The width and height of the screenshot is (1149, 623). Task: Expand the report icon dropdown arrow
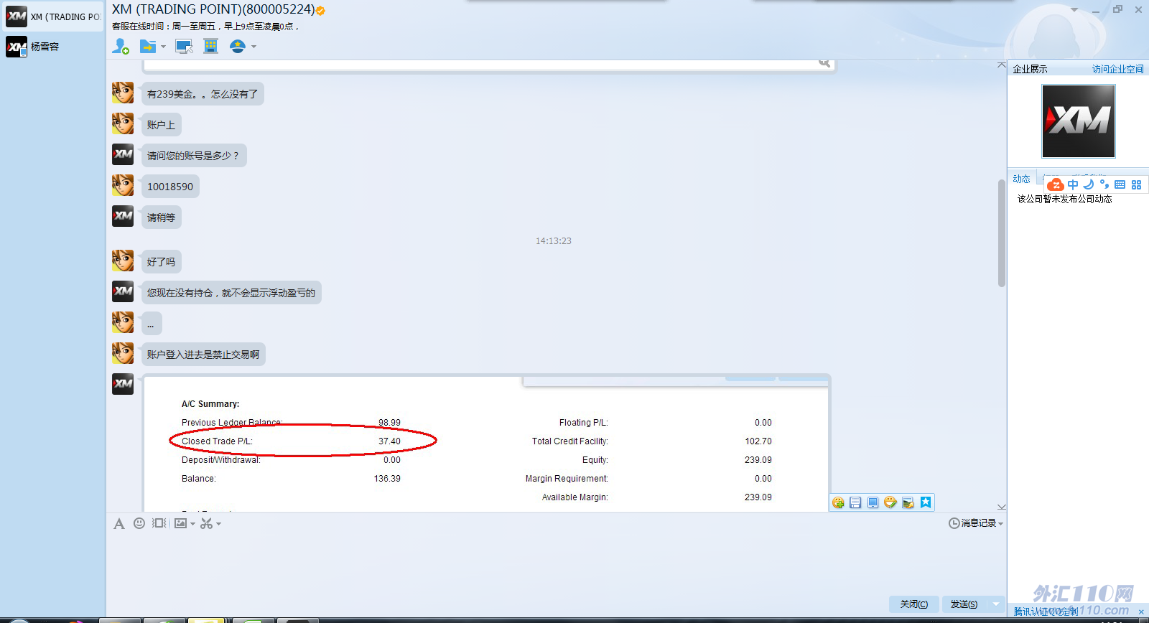point(253,47)
